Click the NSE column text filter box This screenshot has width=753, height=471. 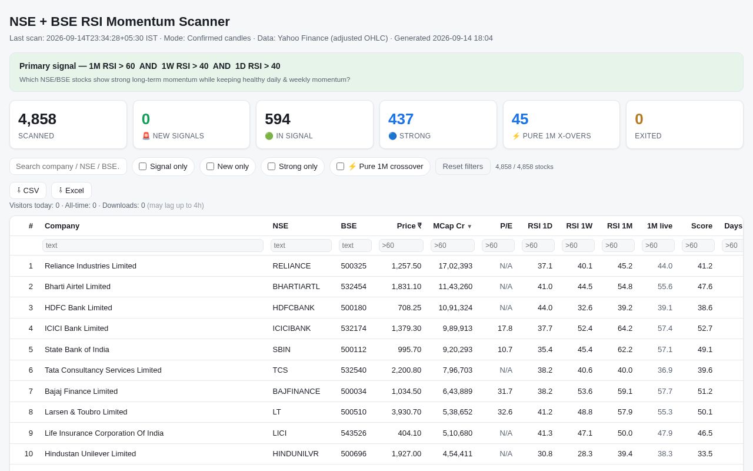[x=301, y=246]
